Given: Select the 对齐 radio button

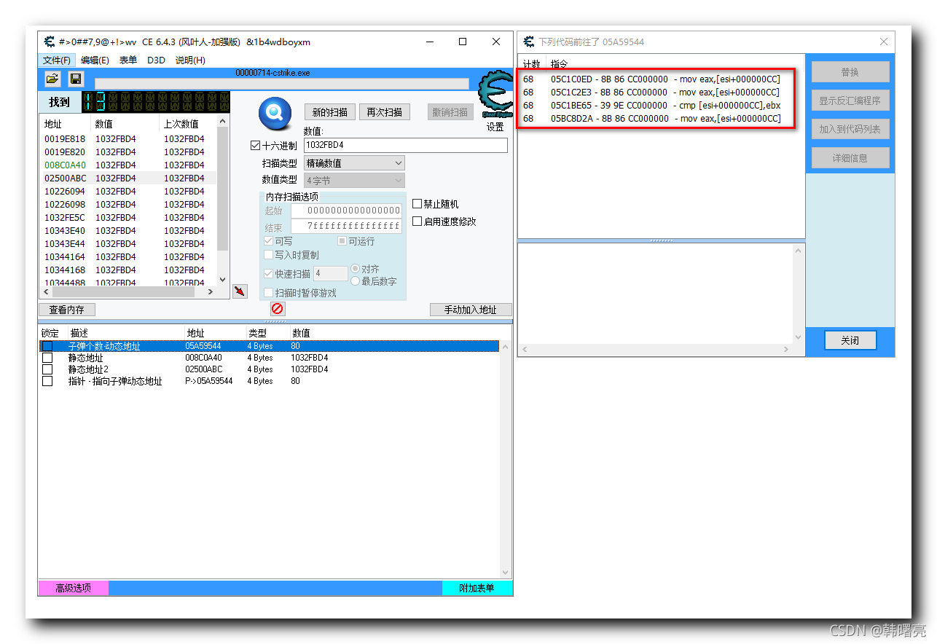Looking at the screenshot, I should tap(356, 269).
